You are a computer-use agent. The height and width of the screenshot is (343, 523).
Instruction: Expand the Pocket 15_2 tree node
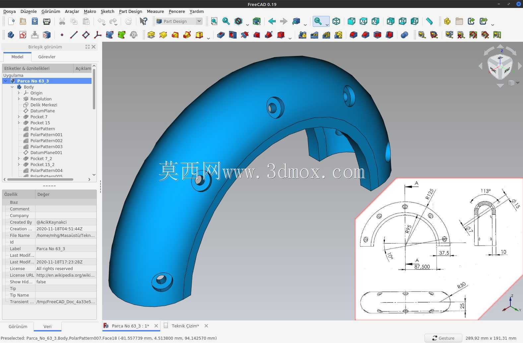coord(19,164)
